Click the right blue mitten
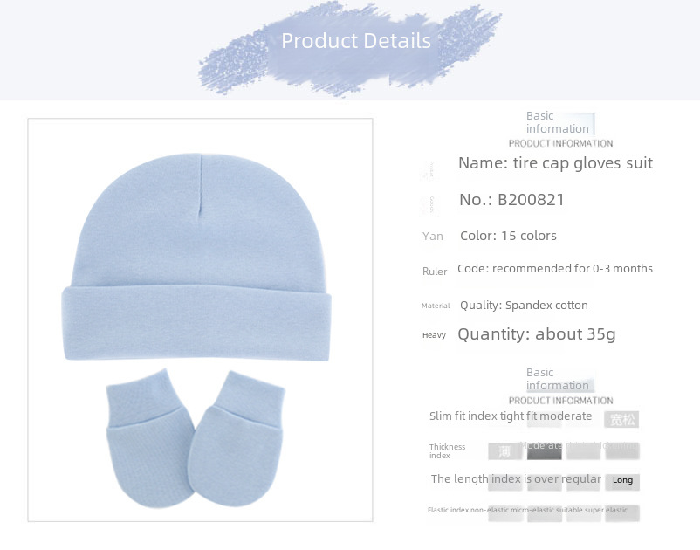The width and height of the screenshot is (700, 550). 237,439
